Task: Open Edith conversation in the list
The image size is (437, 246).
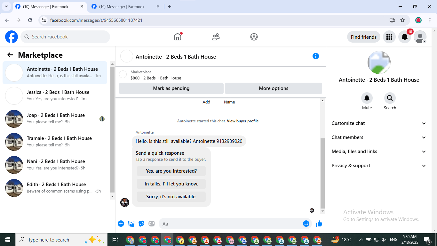Action: [55, 188]
